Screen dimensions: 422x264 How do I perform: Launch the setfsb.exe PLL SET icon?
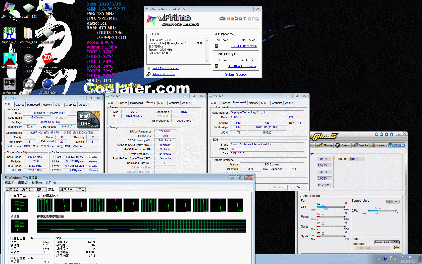coord(10,84)
